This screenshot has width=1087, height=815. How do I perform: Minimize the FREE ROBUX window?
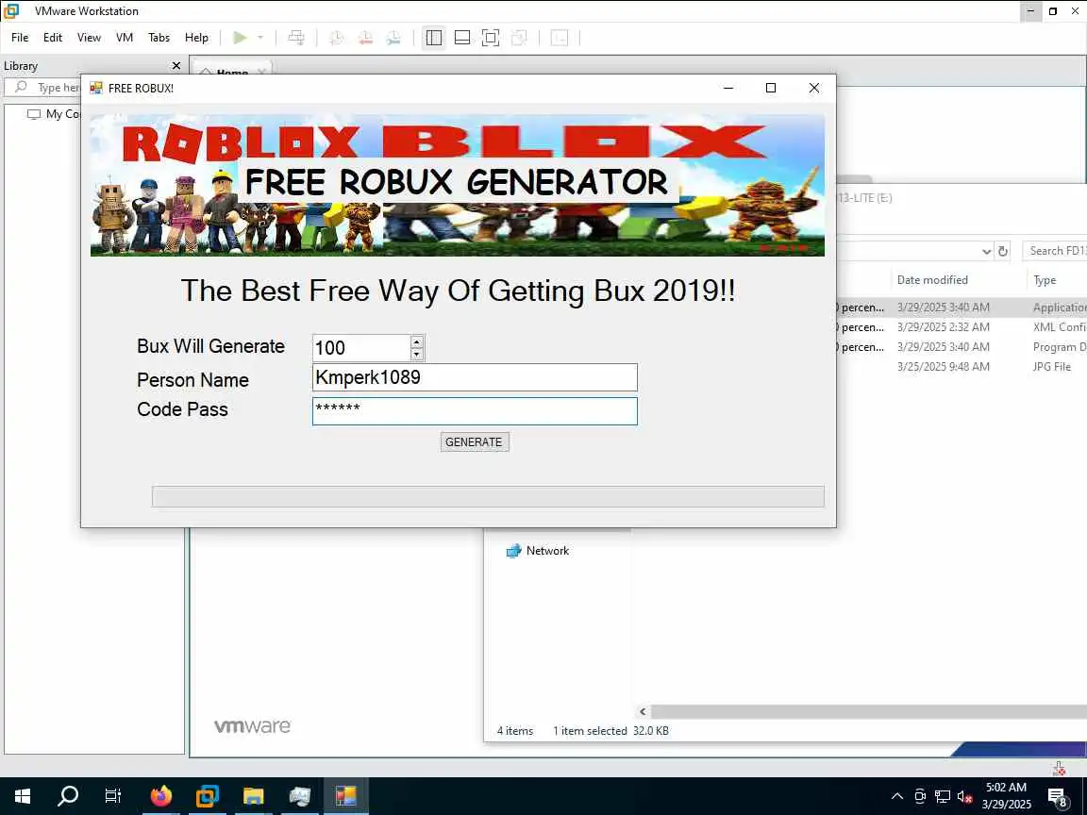[728, 88]
